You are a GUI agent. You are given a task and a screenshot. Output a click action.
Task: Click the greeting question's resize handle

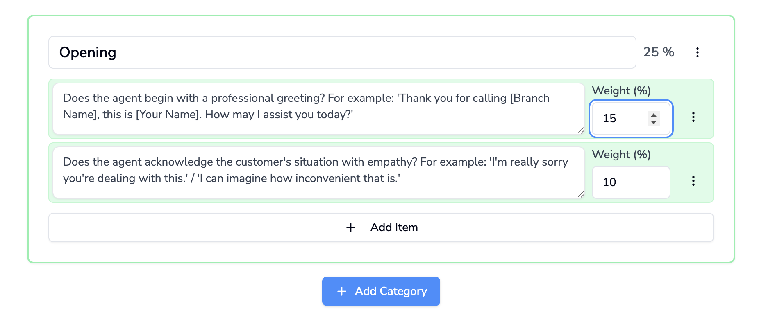pyautogui.click(x=580, y=130)
